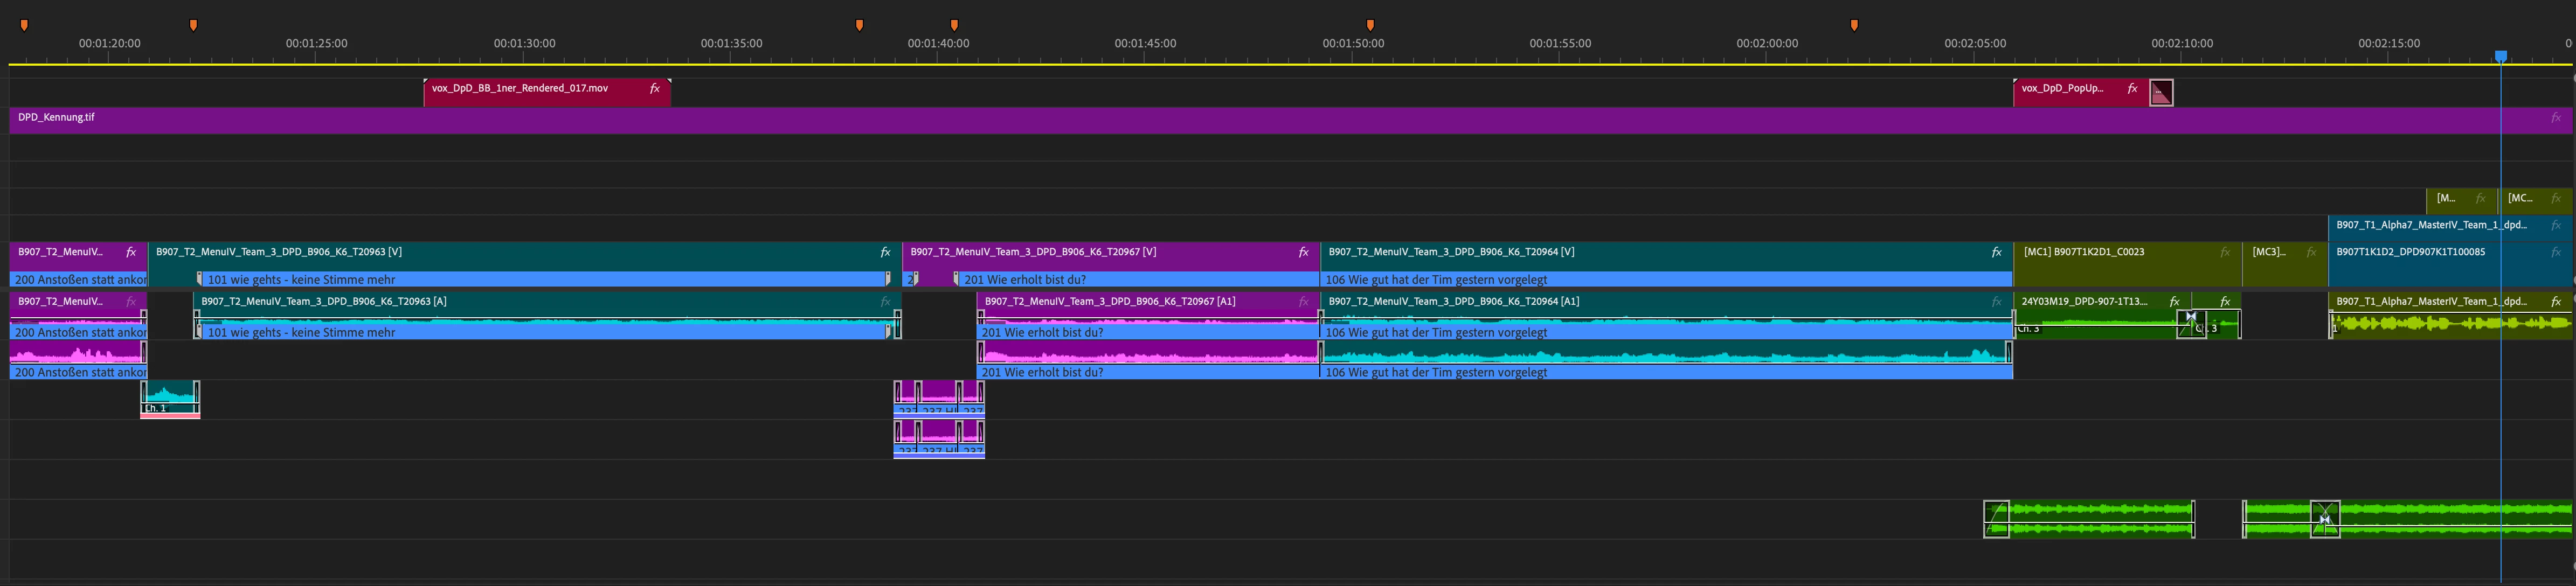
Task: Click fx badge on DPD_Kennung.tif clip
Action: pos(2555,118)
